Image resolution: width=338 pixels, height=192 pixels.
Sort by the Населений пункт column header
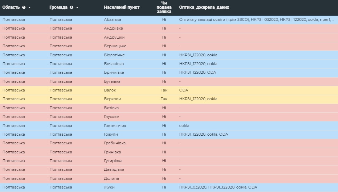pos(121,7)
